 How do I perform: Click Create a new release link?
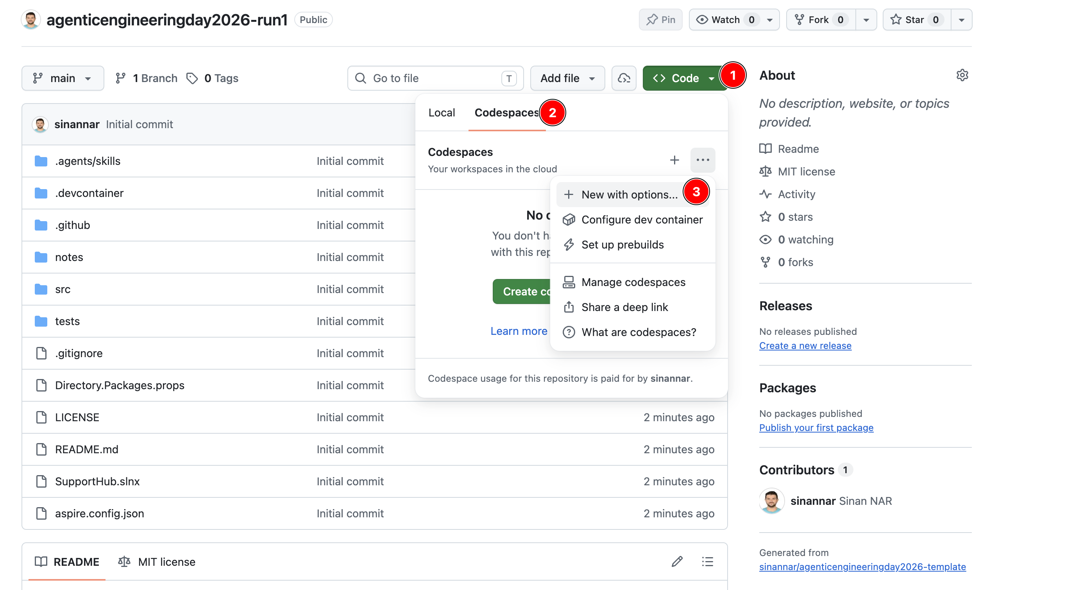pyautogui.click(x=805, y=345)
